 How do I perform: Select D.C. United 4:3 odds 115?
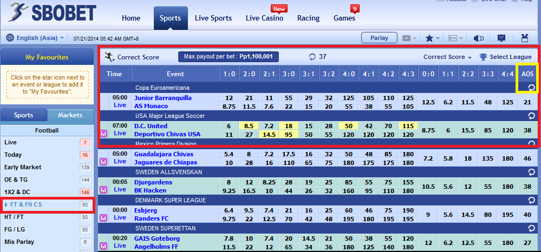(408, 126)
